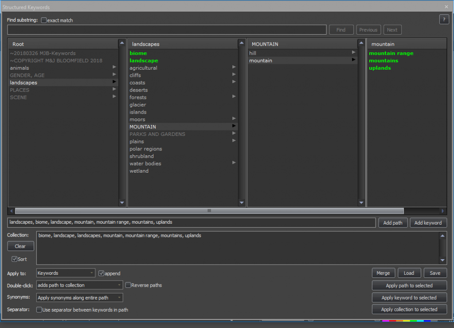Expand the water bodies arrow

234,162
